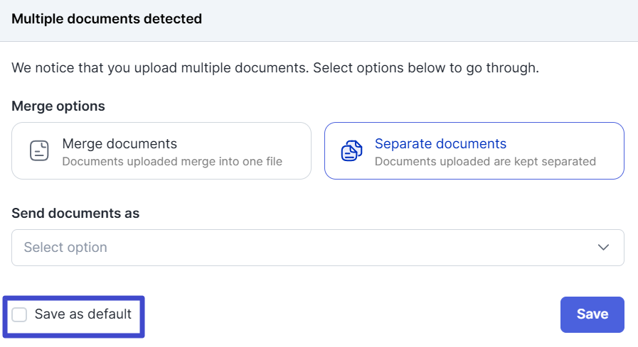
Task: Tick the Save as default checkbox
Action: 20,314
